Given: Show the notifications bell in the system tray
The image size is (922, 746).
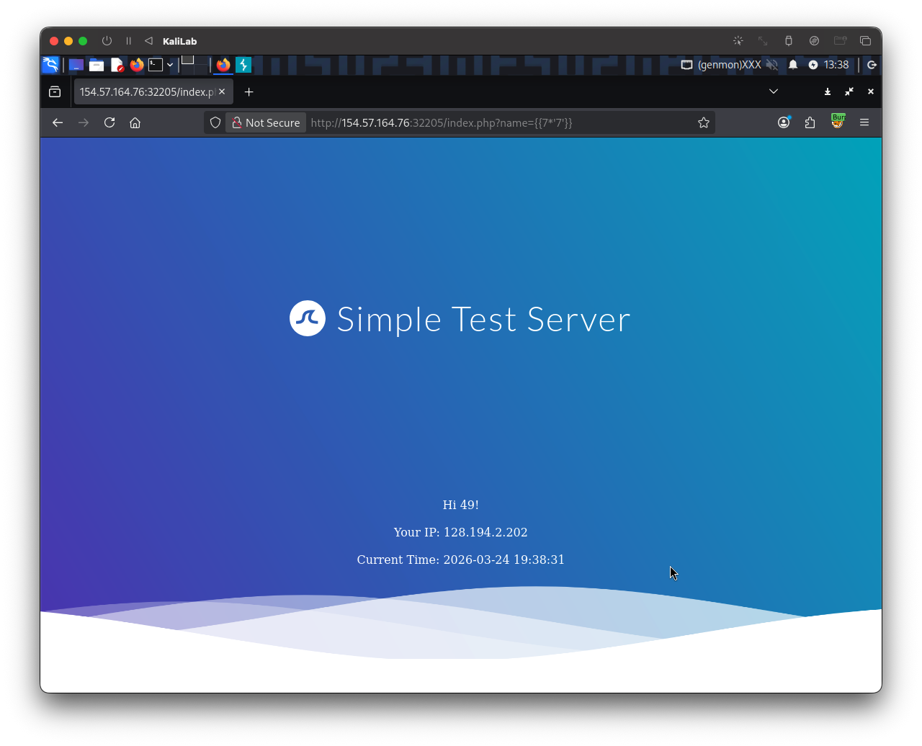Looking at the screenshot, I should click(x=793, y=65).
